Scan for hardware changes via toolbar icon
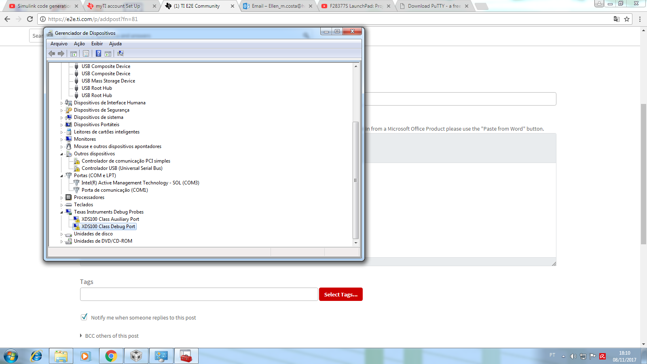 coord(121,53)
